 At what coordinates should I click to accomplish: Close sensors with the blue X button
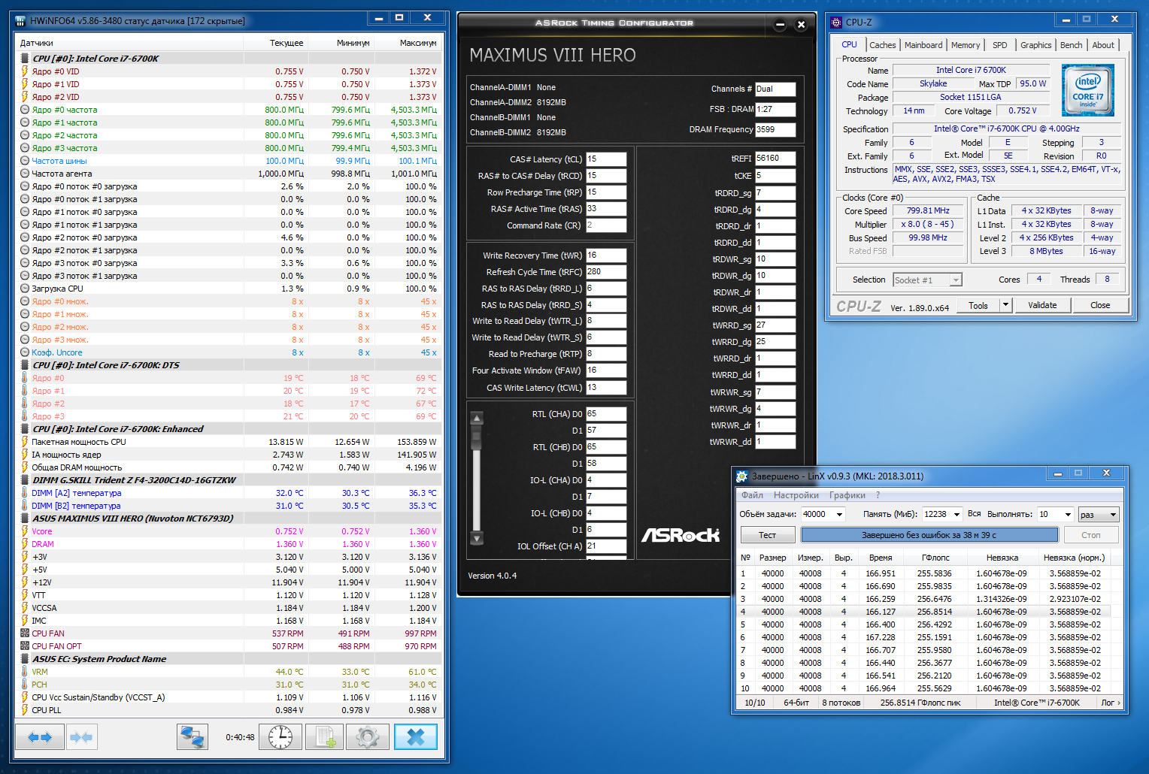pos(415,737)
